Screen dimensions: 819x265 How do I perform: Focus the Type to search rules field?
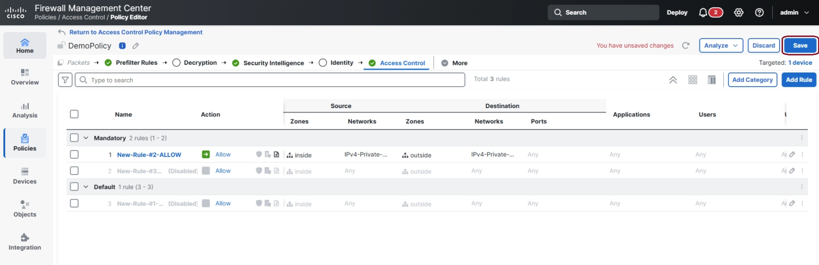(x=270, y=80)
